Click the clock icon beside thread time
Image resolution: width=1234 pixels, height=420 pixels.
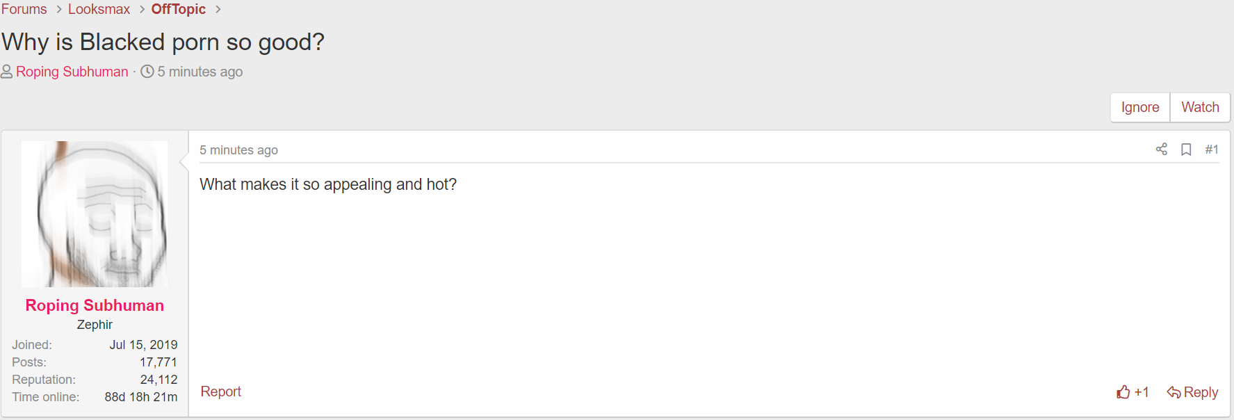[x=147, y=72]
